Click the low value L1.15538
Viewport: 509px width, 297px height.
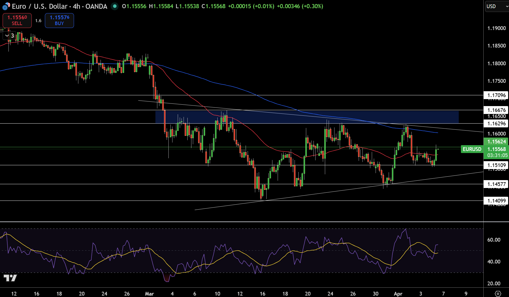tap(187, 6)
